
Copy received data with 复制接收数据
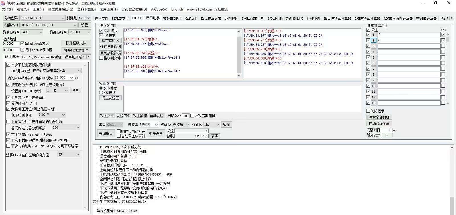click(111, 53)
